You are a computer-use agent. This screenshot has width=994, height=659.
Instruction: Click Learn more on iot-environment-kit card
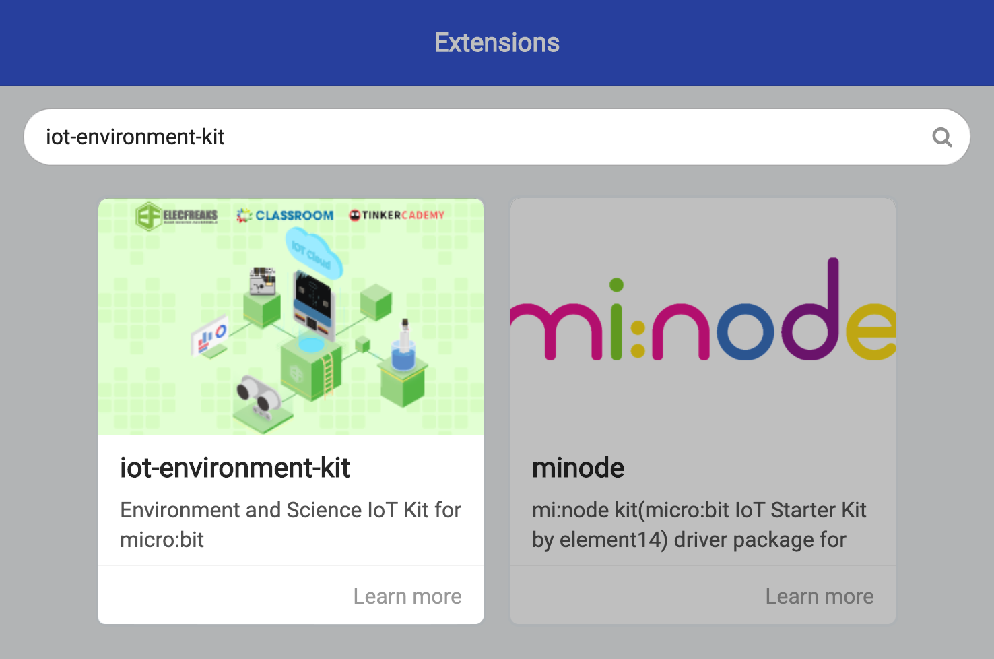[x=407, y=596]
